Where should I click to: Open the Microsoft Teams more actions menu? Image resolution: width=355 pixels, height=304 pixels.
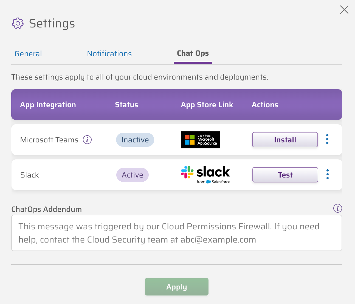pos(327,139)
